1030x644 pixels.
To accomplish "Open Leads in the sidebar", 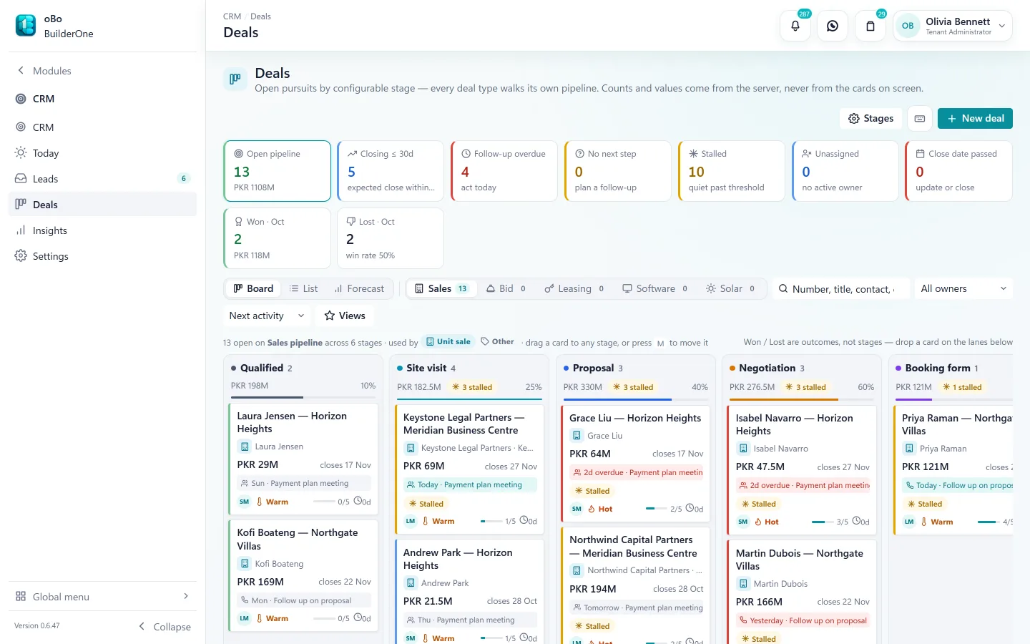I will [102, 179].
